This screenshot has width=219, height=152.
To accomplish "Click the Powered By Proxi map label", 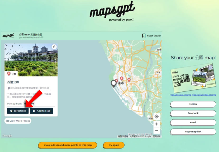I will 140,134.
